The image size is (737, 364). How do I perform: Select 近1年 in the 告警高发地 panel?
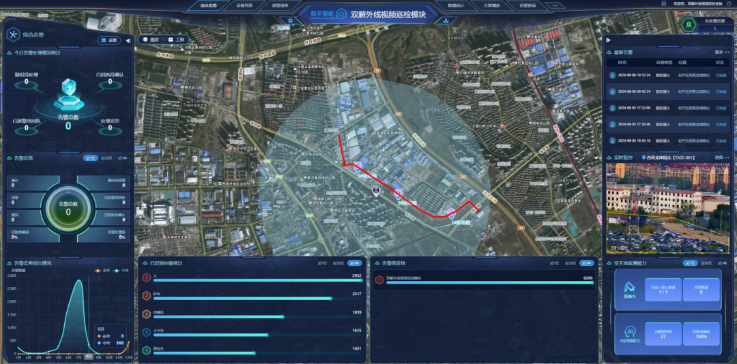click(586, 263)
